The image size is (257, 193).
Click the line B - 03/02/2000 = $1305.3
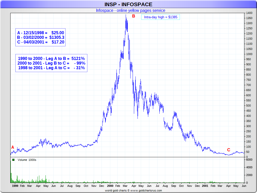pyautogui.click(x=41, y=37)
